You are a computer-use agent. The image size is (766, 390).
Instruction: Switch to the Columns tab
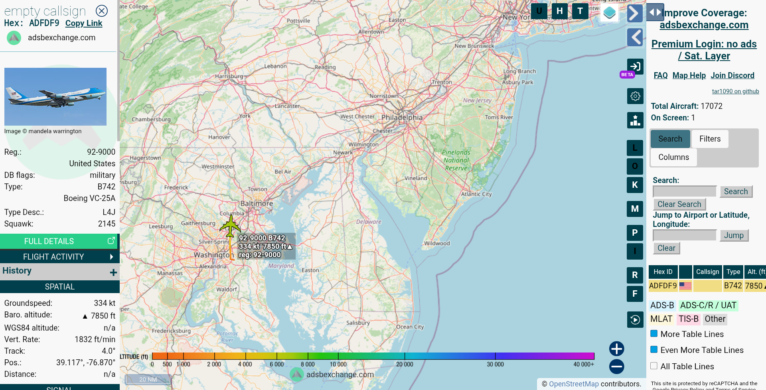pyautogui.click(x=674, y=157)
